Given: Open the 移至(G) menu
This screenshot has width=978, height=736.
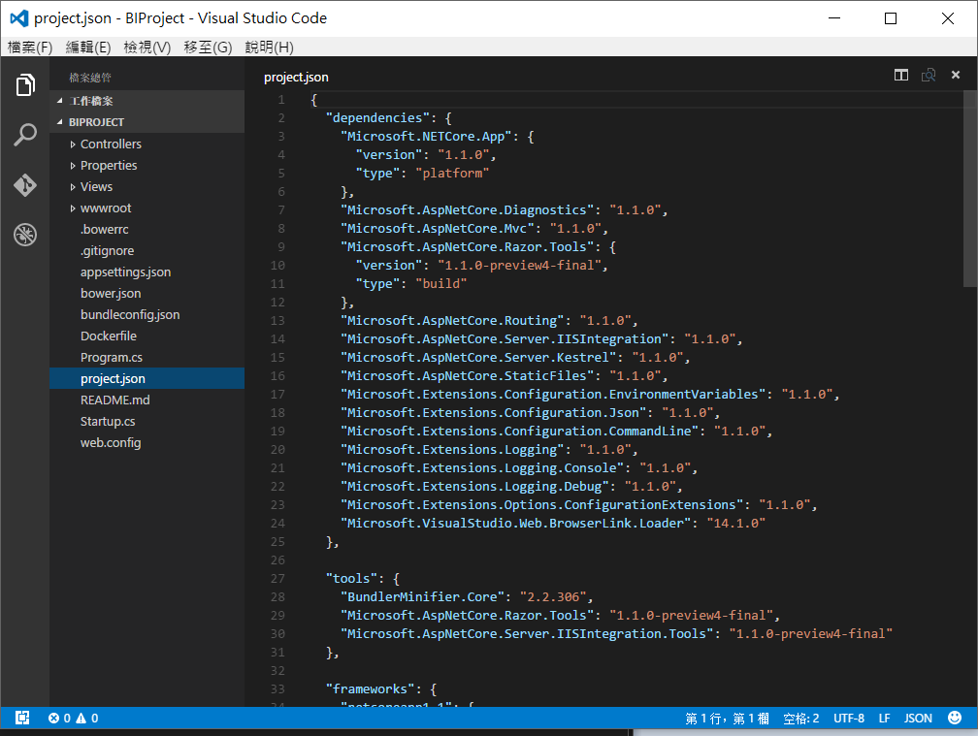Looking at the screenshot, I should coord(208,48).
